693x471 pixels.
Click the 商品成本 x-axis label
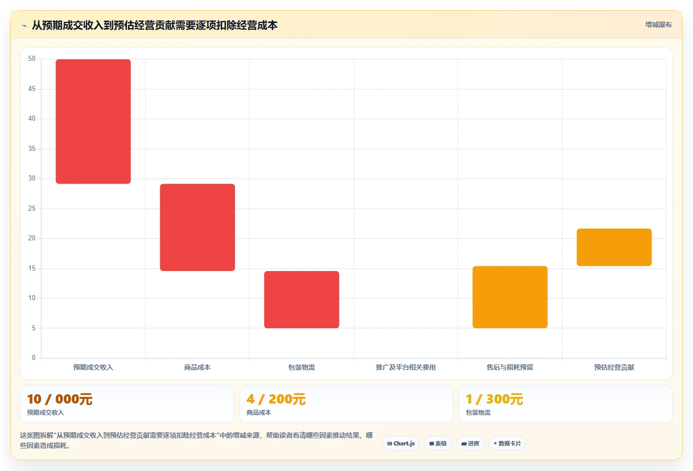[x=198, y=367]
